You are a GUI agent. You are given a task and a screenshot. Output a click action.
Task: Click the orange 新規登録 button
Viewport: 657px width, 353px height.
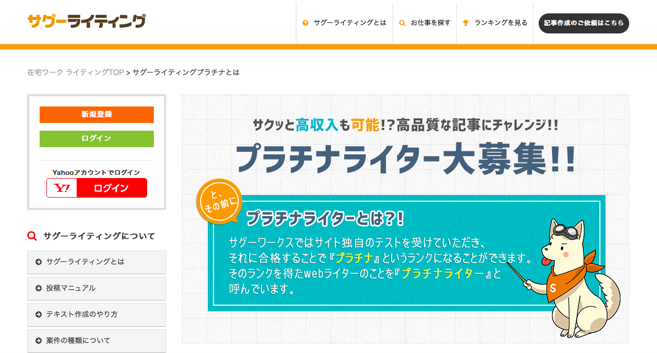(x=97, y=115)
